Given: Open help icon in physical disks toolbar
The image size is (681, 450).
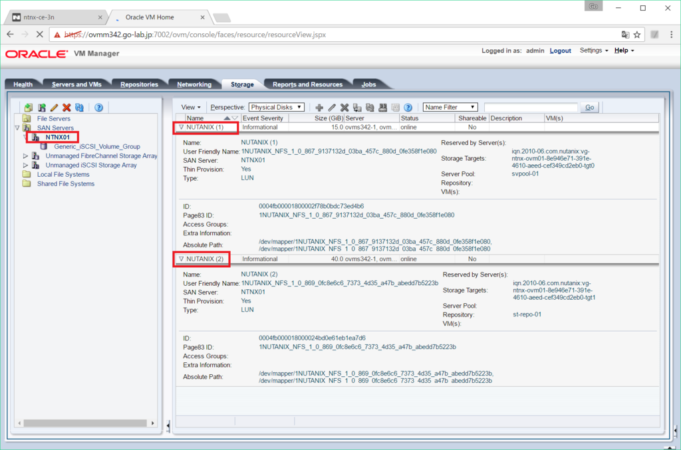Looking at the screenshot, I should pyautogui.click(x=408, y=108).
